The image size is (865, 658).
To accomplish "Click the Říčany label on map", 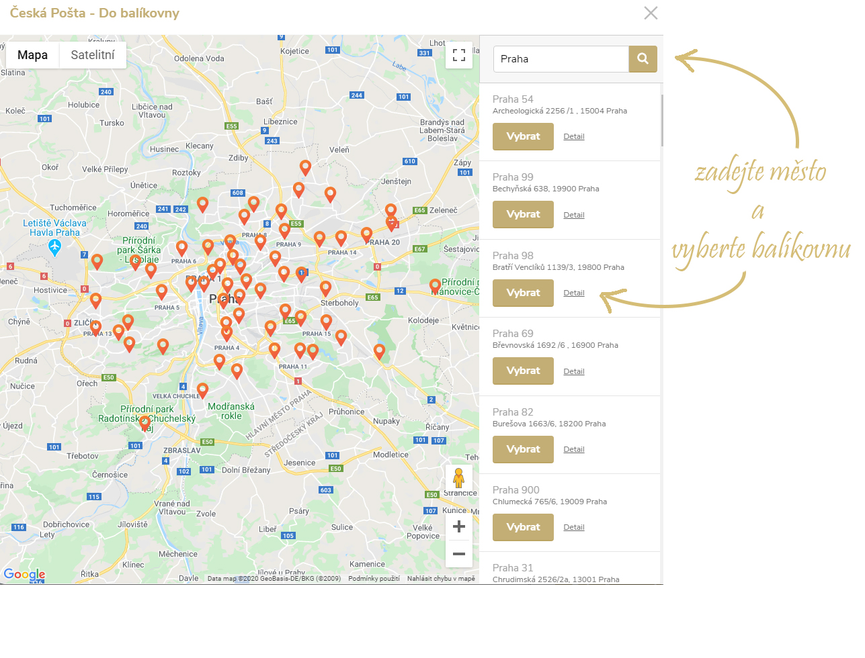I will pos(438,427).
